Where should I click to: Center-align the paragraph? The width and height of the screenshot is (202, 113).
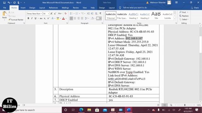tap(75, 19)
